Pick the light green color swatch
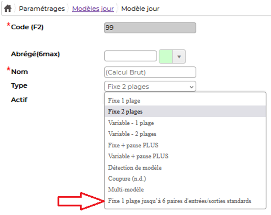This screenshot has width=271, height=215. point(166,57)
